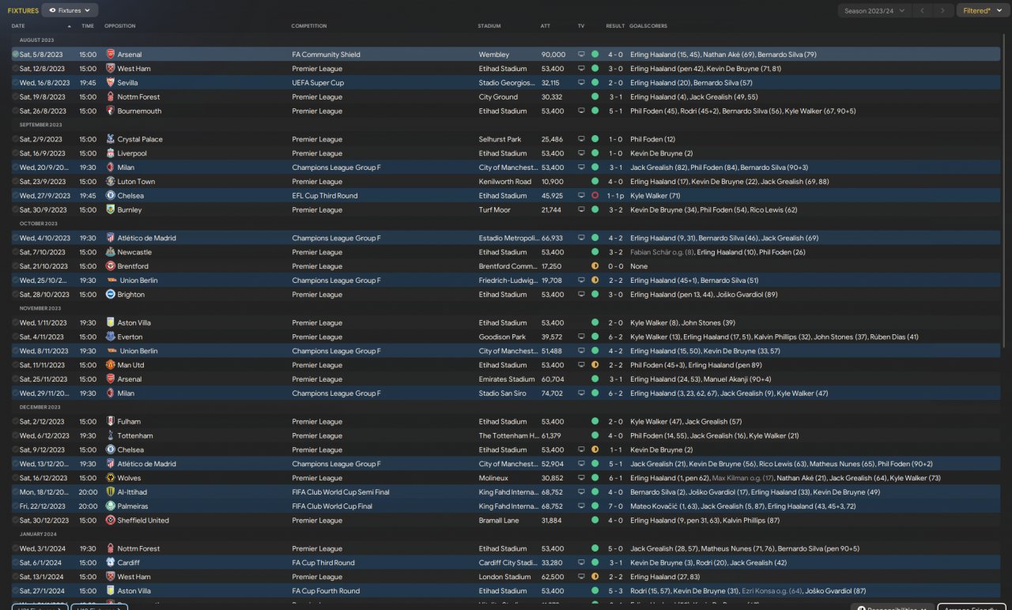Click the Wolves club badge
The width and height of the screenshot is (1012, 610).
pos(111,478)
